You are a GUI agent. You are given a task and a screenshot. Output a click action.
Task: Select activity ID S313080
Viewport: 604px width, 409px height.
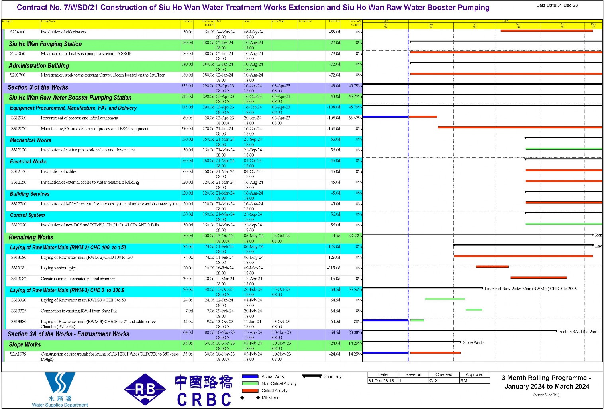pos(19,258)
